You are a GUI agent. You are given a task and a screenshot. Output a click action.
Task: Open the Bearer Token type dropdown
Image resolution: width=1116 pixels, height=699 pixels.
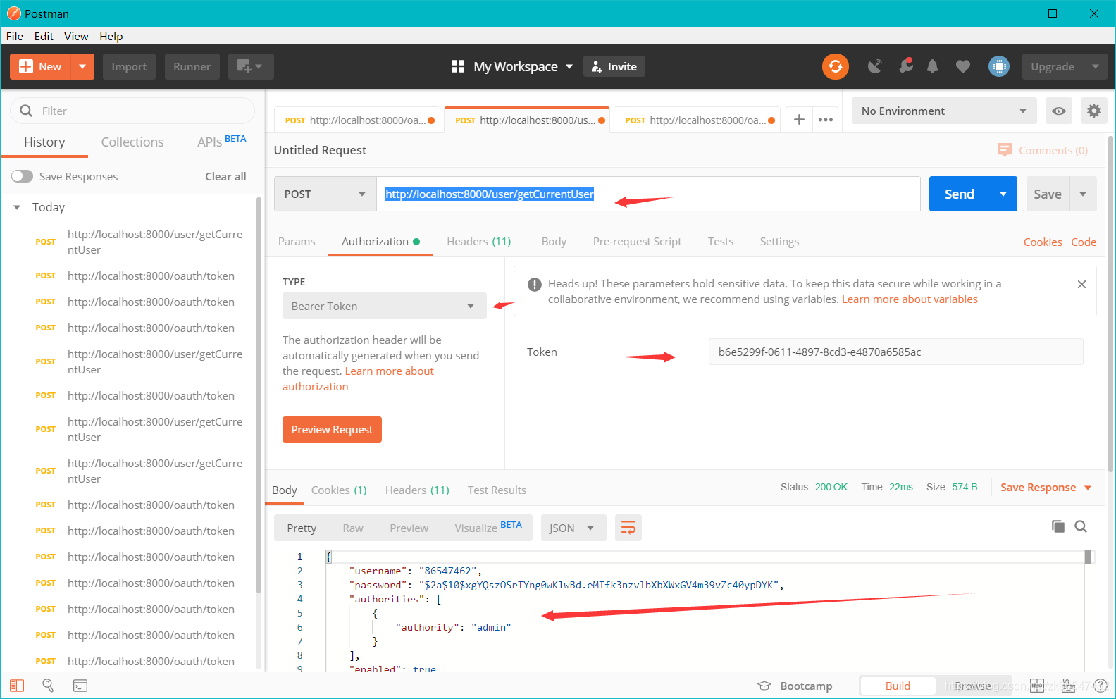coord(384,306)
